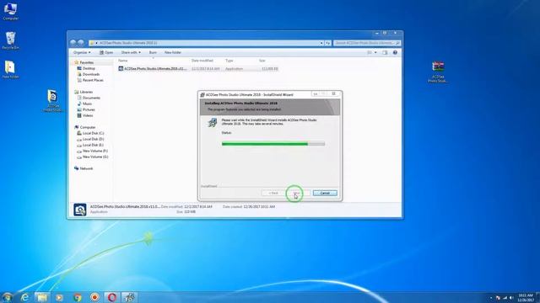Open Local Disk (E:) in navigation pane
The height and width of the screenshot is (303, 540).
pyautogui.click(x=93, y=145)
